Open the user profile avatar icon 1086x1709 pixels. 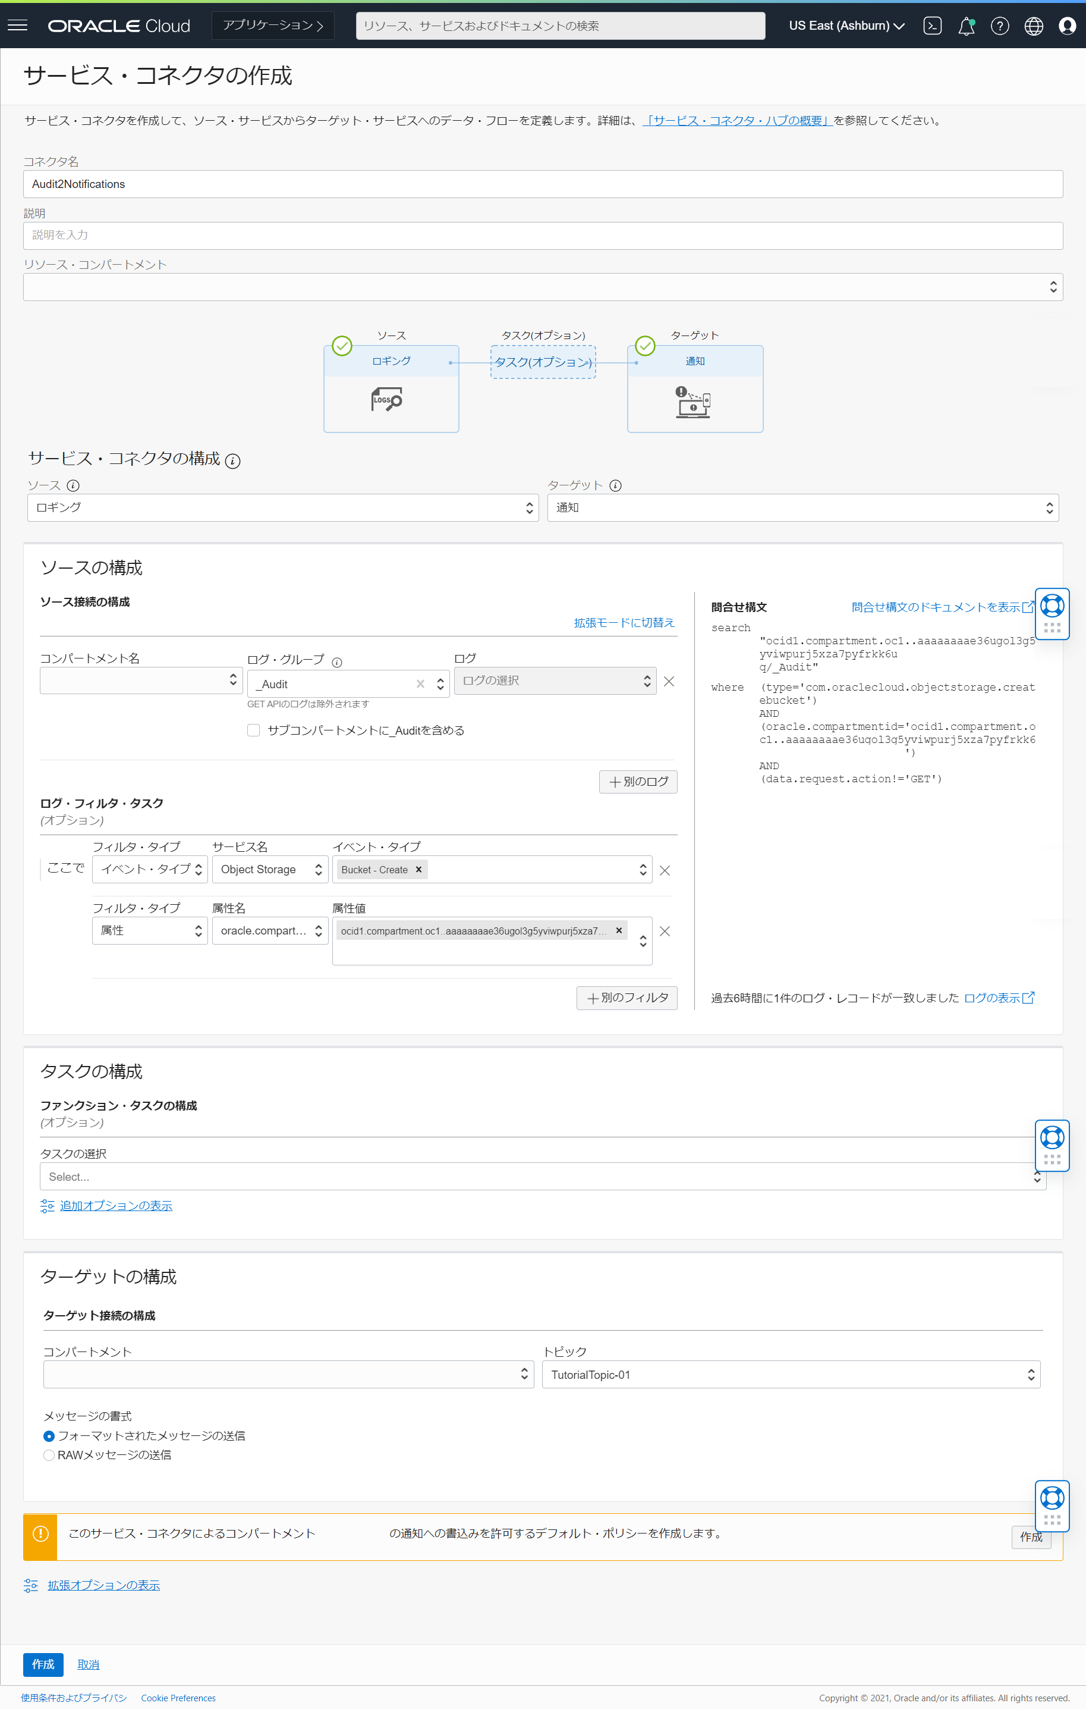pos(1067,26)
